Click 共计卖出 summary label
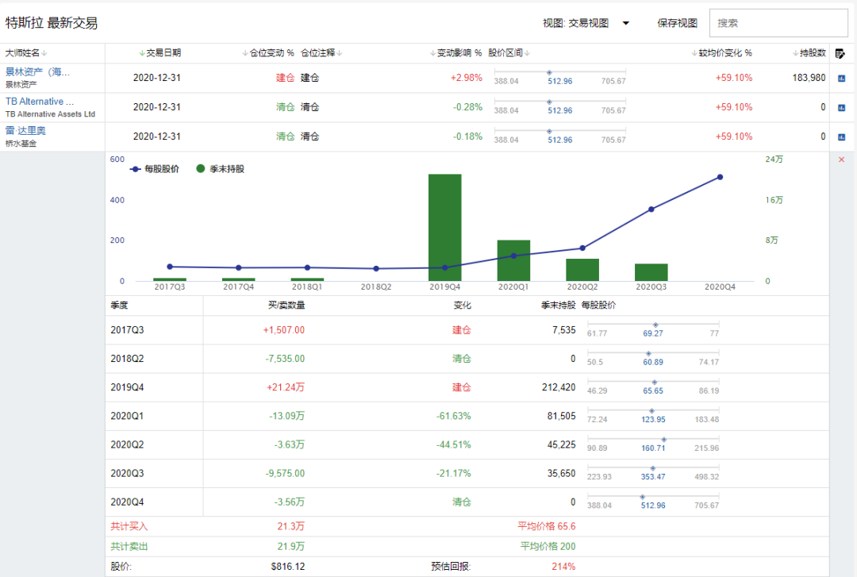Image resolution: width=857 pixels, height=577 pixels. tap(129, 546)
